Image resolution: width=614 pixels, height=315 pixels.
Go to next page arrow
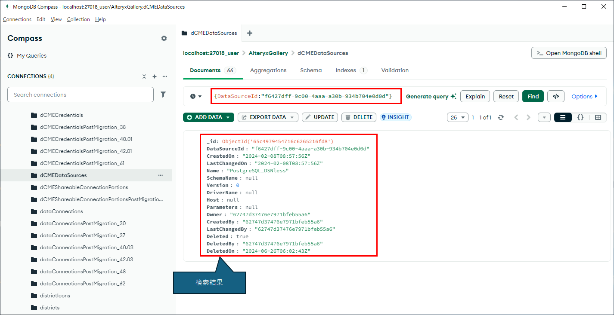pos(529,117)
